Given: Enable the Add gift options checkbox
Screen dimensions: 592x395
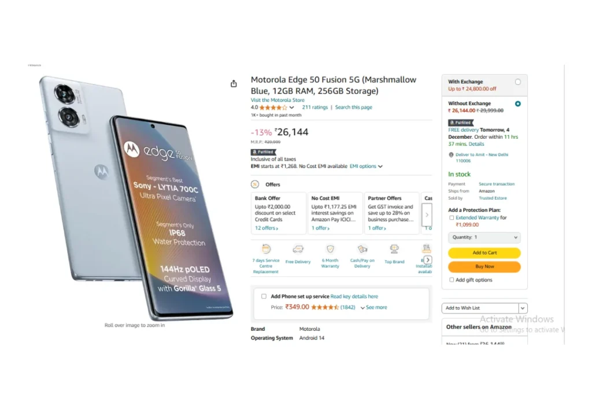Looking at the screenshot, I should (x=452, y=280).
